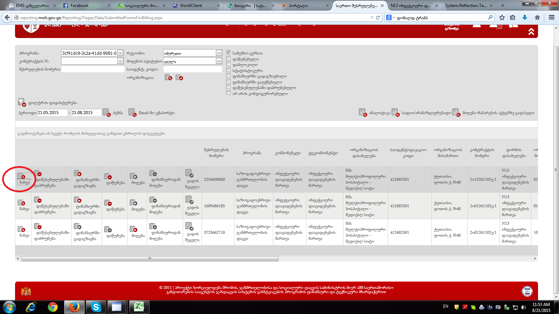559x314 pixels.
Task: Click the ნახვა (view) icon in first row
Action: tap(22, 177)
